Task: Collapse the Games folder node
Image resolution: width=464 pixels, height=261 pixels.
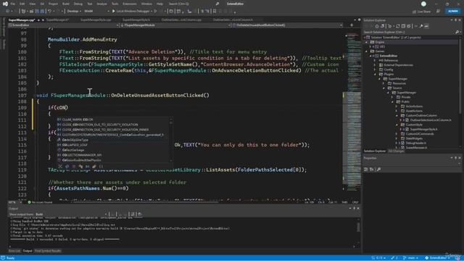Action: [367, 51]
